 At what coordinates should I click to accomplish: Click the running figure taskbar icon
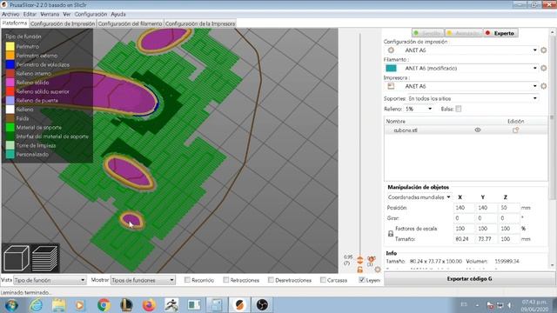point(171,305)
